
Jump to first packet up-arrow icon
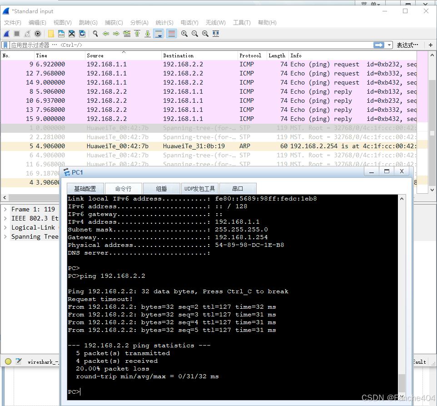tap(137, 34)
